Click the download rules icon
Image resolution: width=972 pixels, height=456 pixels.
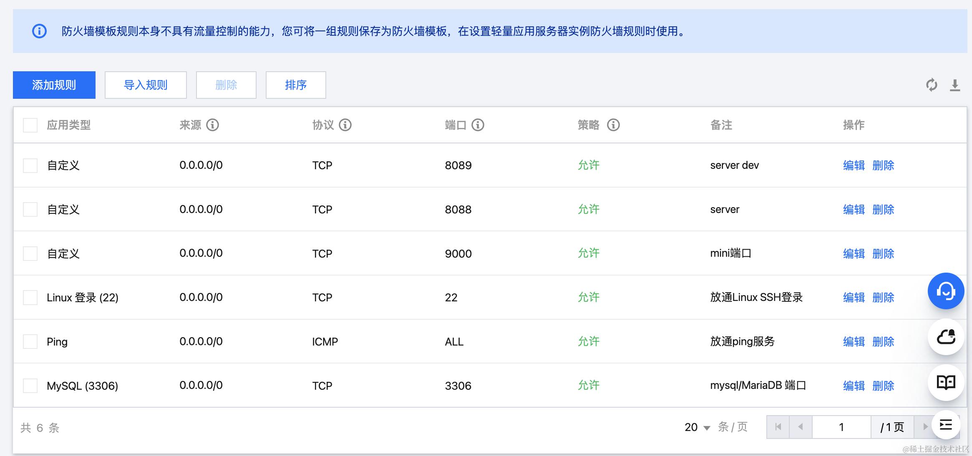[955, 85]
